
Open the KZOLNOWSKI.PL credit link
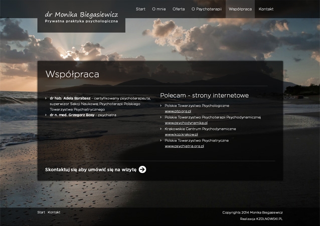click(269, 219)
